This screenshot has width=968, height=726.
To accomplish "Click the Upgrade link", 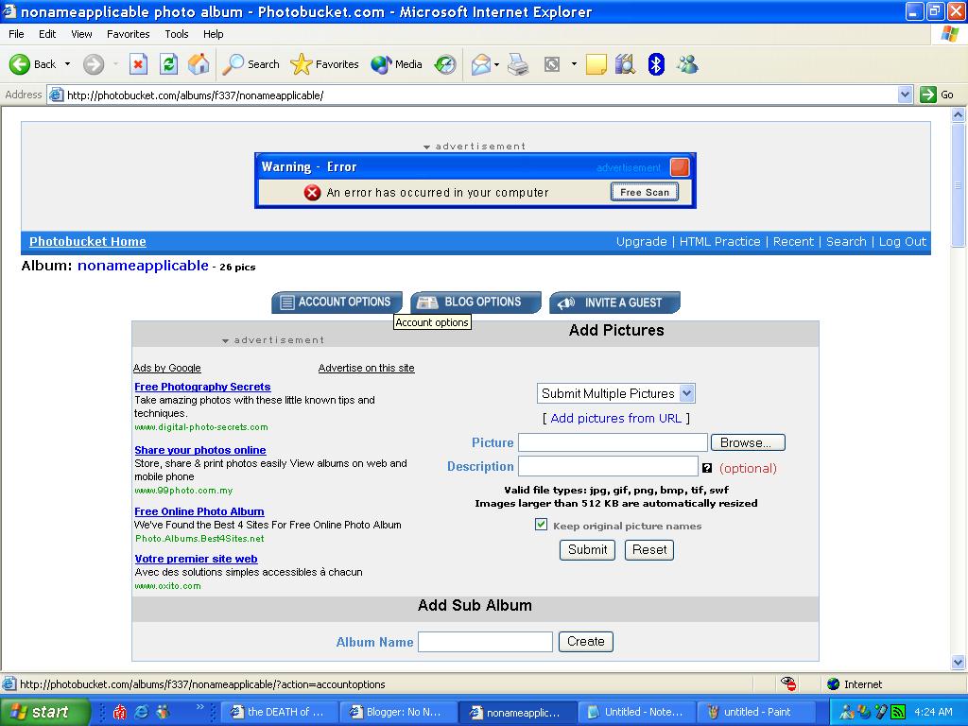I will pyautogui.click(x=642, y=241).
